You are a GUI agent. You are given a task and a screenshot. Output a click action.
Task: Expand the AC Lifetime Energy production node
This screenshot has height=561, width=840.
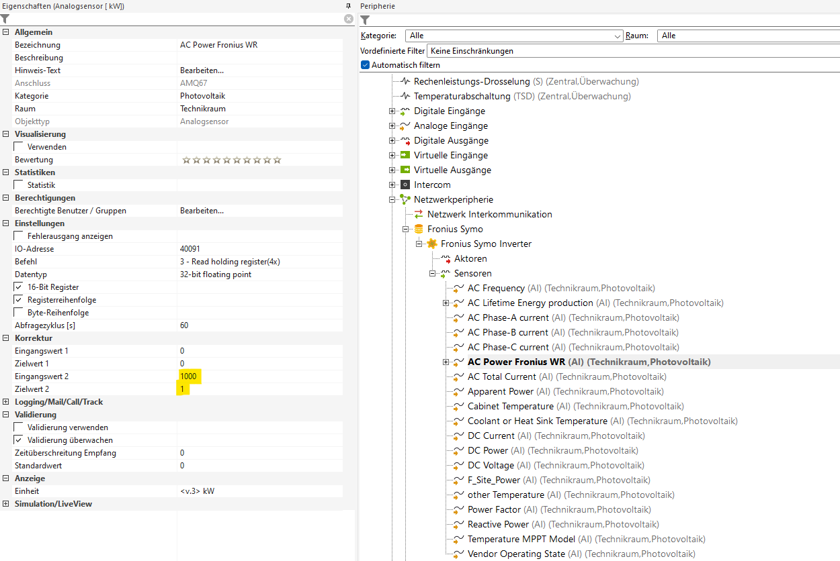[446, 303]
